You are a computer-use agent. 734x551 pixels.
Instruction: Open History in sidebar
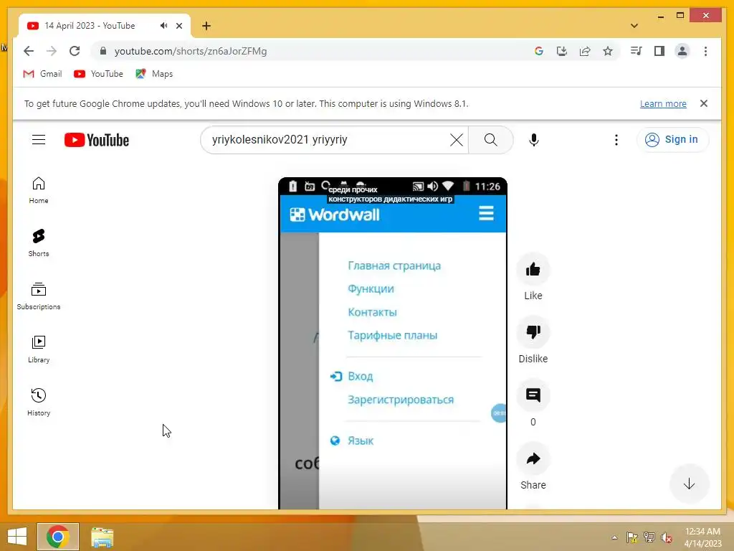pyautogui.click(x=39, y=402)
